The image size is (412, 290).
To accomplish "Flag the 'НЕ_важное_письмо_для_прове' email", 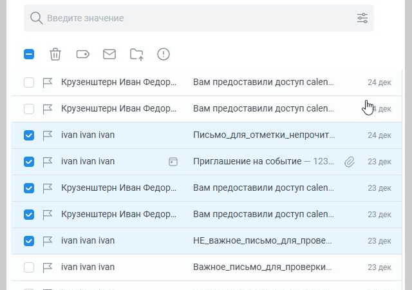I will point(47,241).
